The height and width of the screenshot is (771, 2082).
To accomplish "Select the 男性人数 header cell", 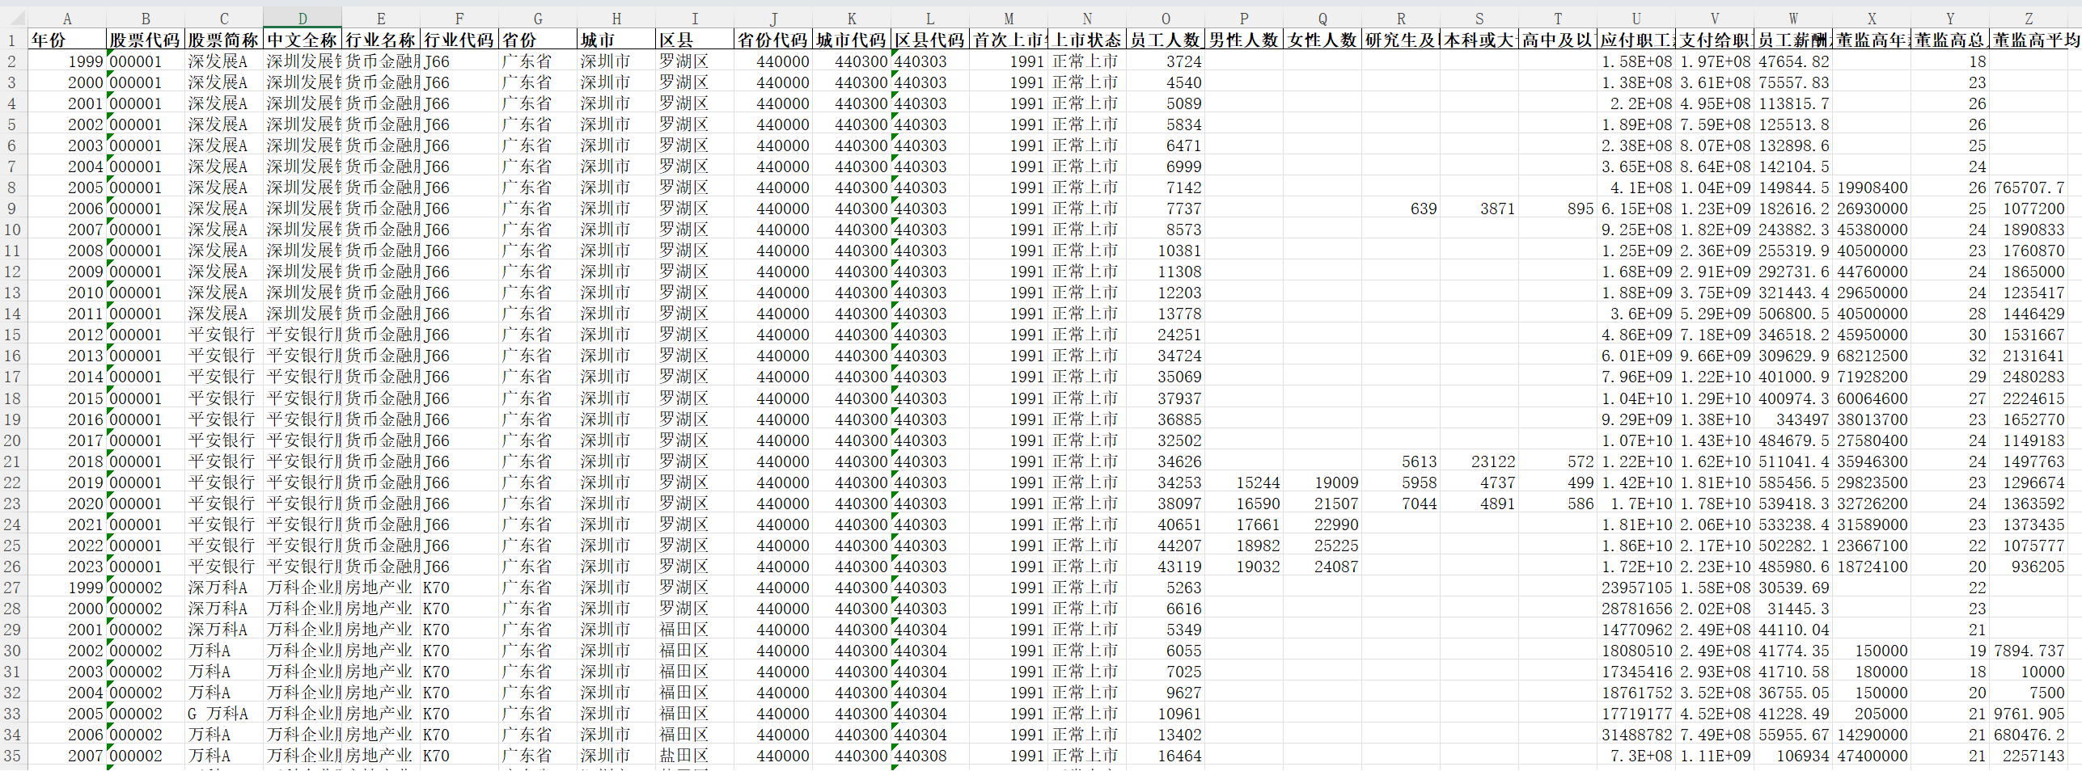I will [x=1244, y=40].
